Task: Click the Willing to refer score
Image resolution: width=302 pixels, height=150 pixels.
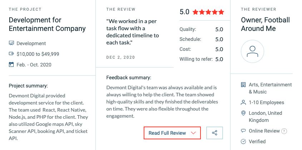Action: [219, 59]
